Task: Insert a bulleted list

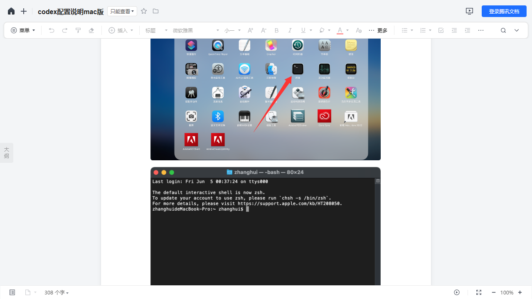Action: (404, 30)
